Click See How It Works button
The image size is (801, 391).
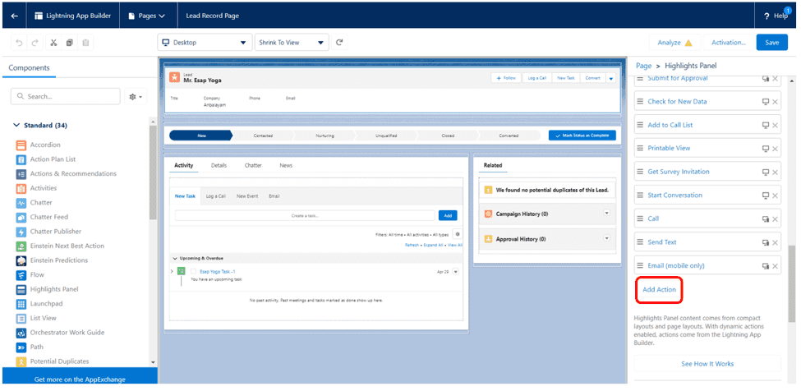pos(707,363)
